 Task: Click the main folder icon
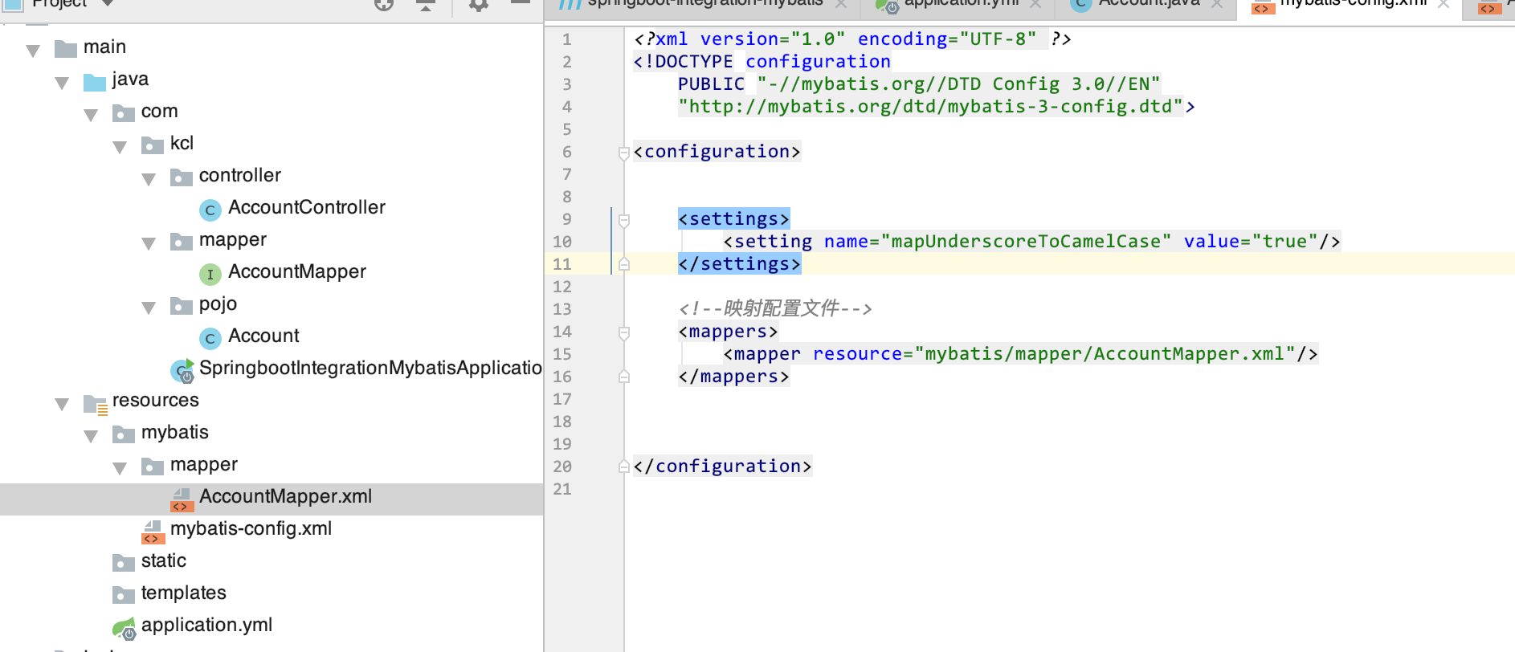tap(66, 49)
